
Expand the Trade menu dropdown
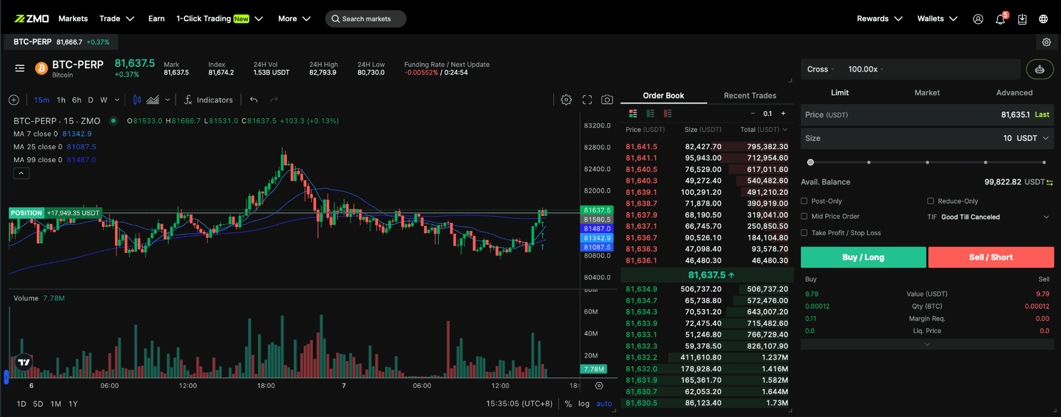(117, 19)
